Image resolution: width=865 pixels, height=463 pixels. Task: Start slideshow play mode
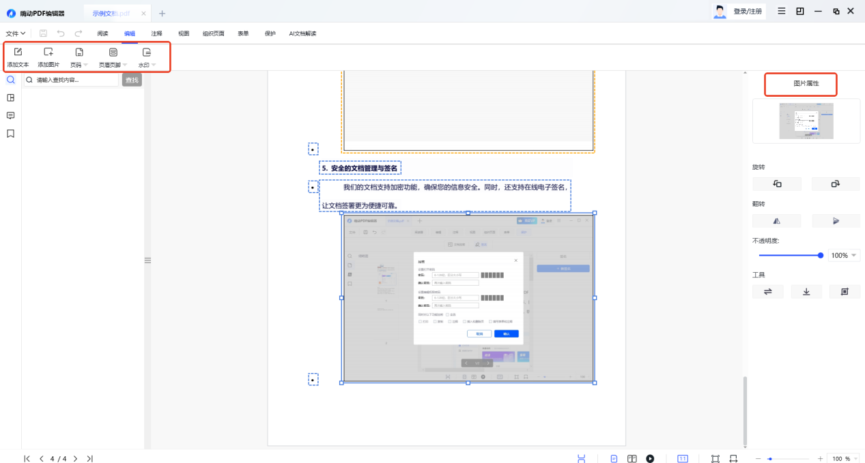pos(650,459)
